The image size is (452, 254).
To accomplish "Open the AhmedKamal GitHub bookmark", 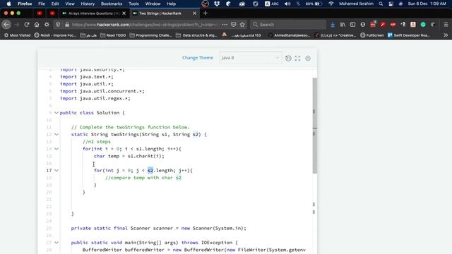I will pyautogui.click(x=289, y=35).
